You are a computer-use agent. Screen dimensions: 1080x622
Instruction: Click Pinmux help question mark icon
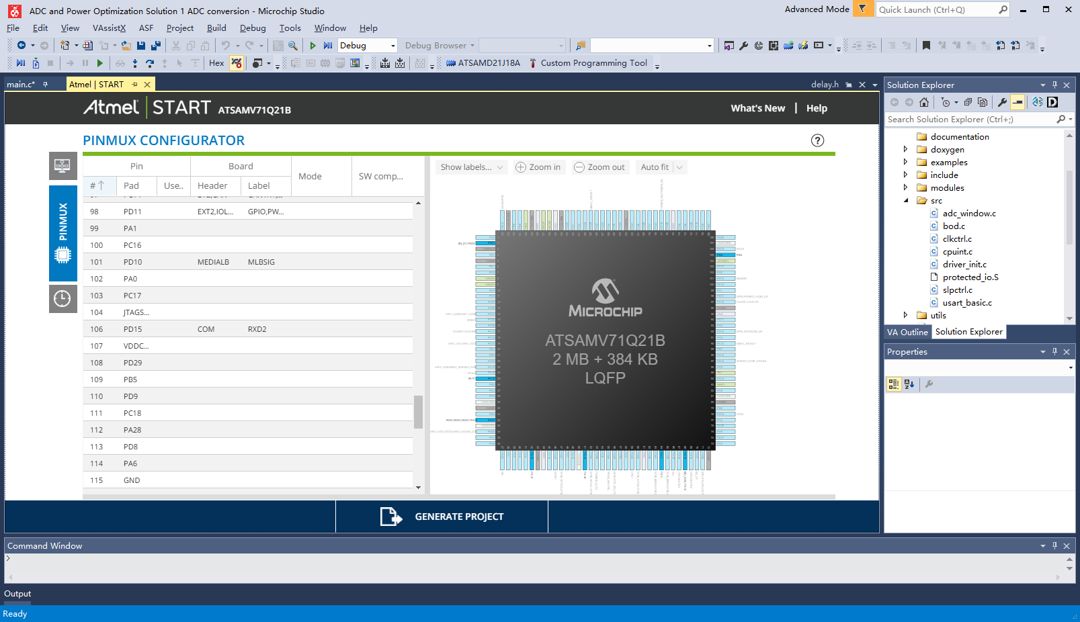[817, 140]
